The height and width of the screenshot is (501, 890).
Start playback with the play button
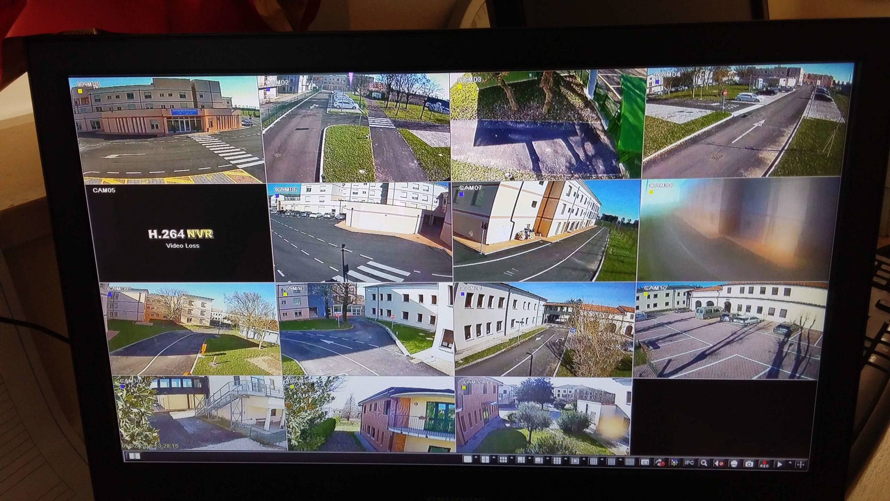(x=779, y=464)
